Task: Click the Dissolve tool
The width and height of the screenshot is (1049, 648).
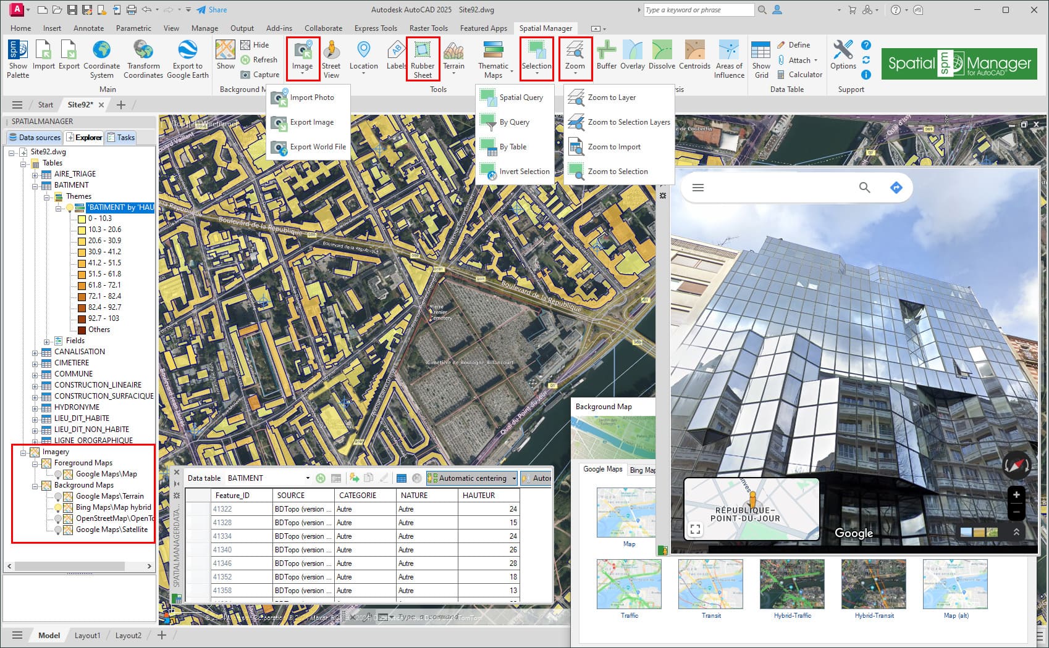Action: tap(662, 56)
